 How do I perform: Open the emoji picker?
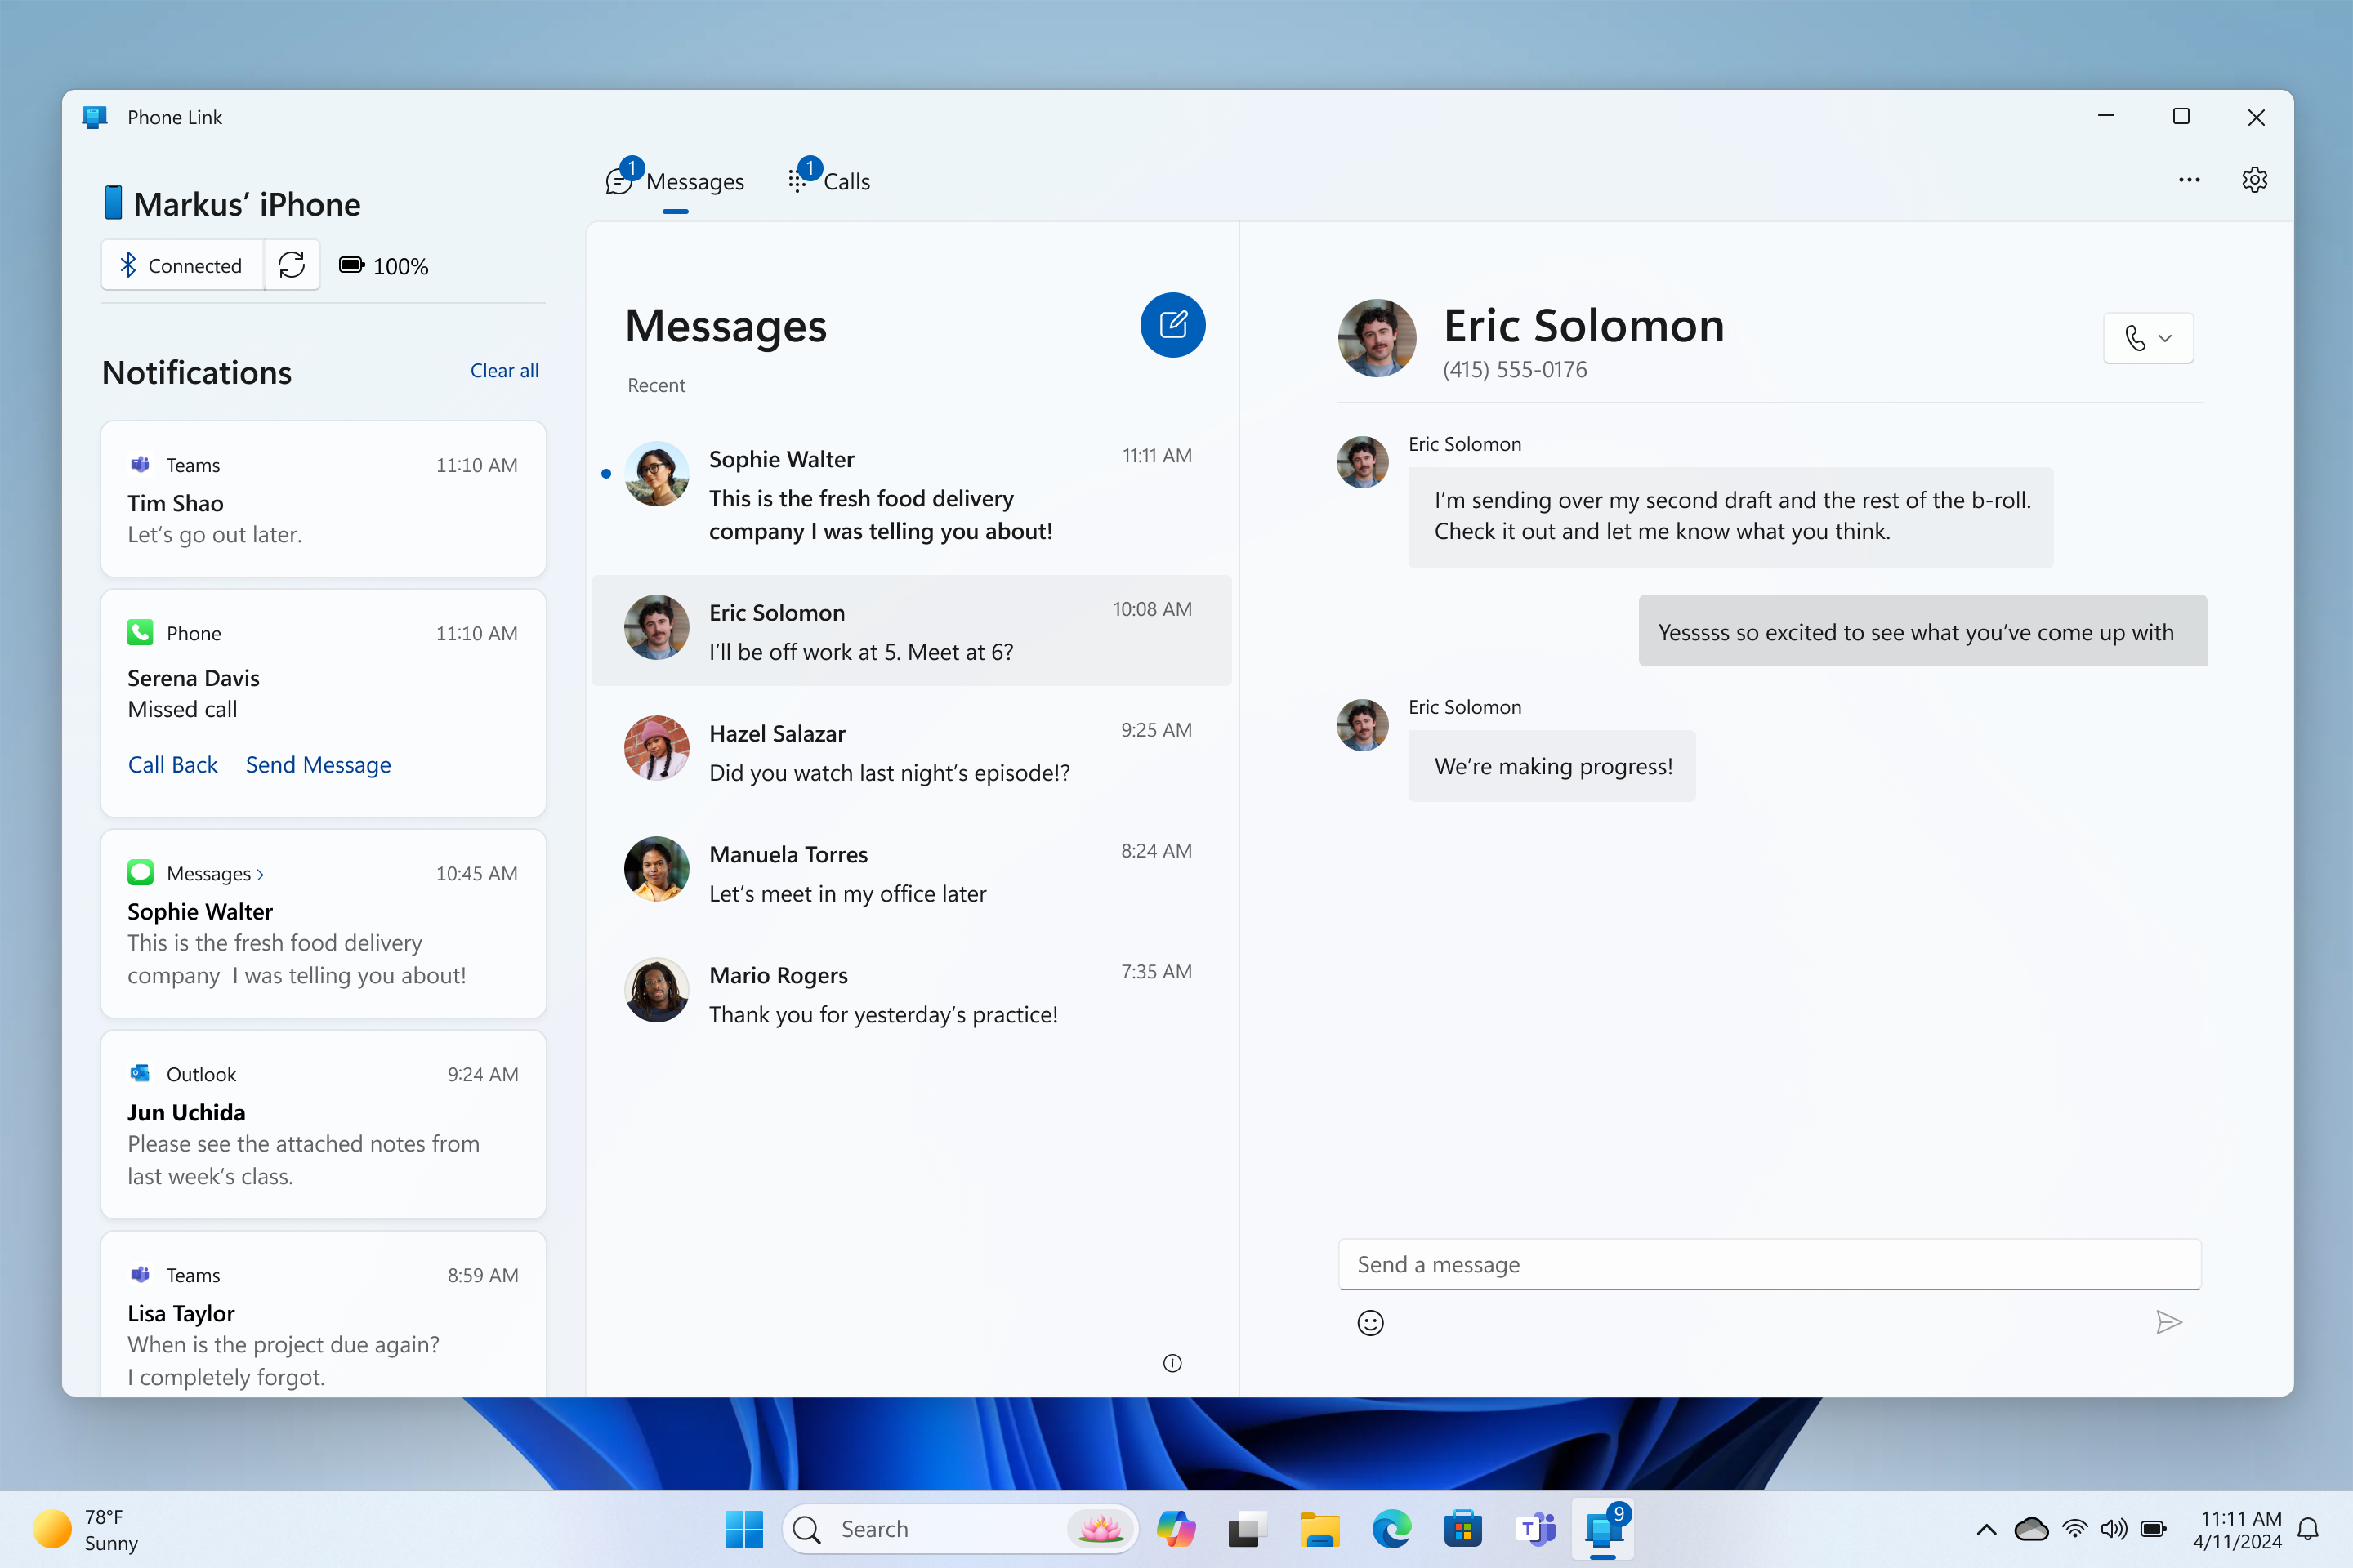tap(1371, 1322)
